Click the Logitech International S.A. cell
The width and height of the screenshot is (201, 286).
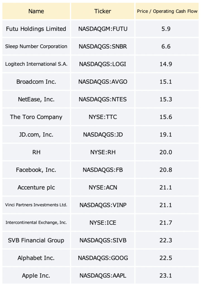[x=36, y=64]
